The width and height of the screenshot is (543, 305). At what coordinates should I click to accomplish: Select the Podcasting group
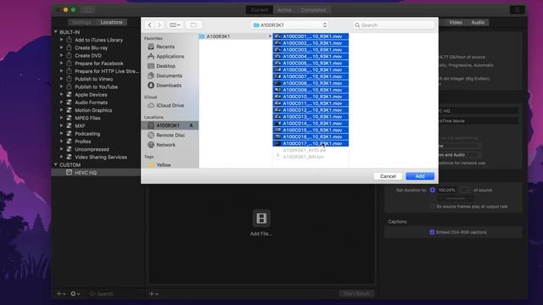click(x=87, y=134)
